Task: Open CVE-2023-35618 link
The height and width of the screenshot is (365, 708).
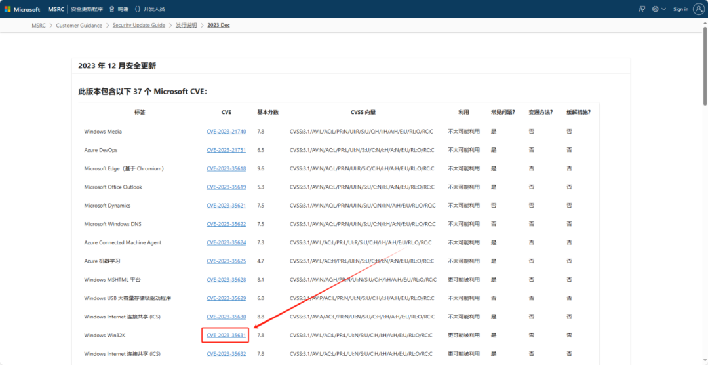Action: click(x=226, y=168)
